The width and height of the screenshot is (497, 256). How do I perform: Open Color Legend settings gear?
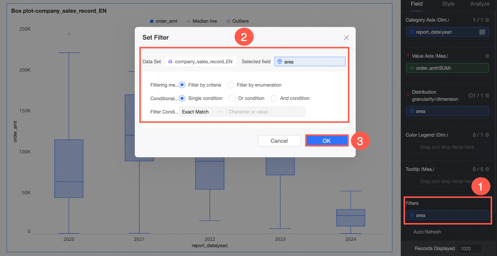[487, 135]
